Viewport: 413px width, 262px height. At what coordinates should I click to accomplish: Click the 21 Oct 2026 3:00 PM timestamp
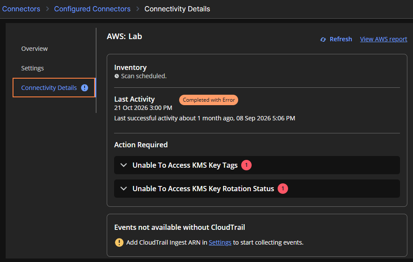point(143,108)
